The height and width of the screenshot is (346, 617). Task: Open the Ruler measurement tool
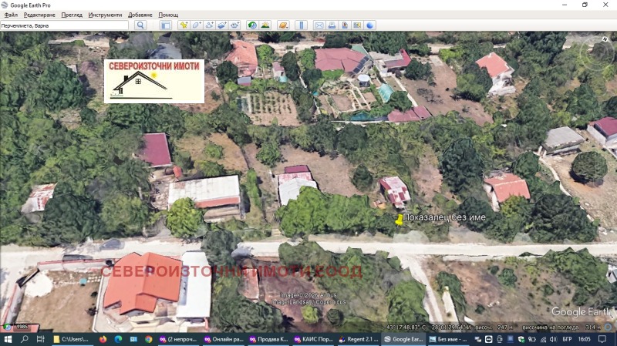point(301,25)
